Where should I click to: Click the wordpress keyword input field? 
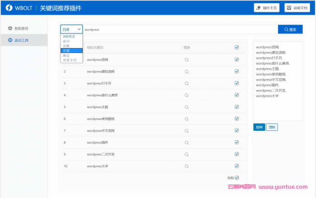[x=180, y=29]
